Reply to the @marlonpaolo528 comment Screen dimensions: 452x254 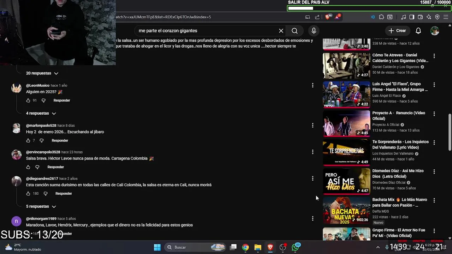[x=60, y=140]
